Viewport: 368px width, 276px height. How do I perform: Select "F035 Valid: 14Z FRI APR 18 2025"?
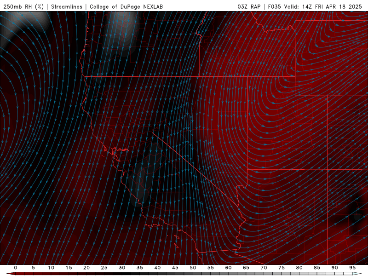(315, 7)
